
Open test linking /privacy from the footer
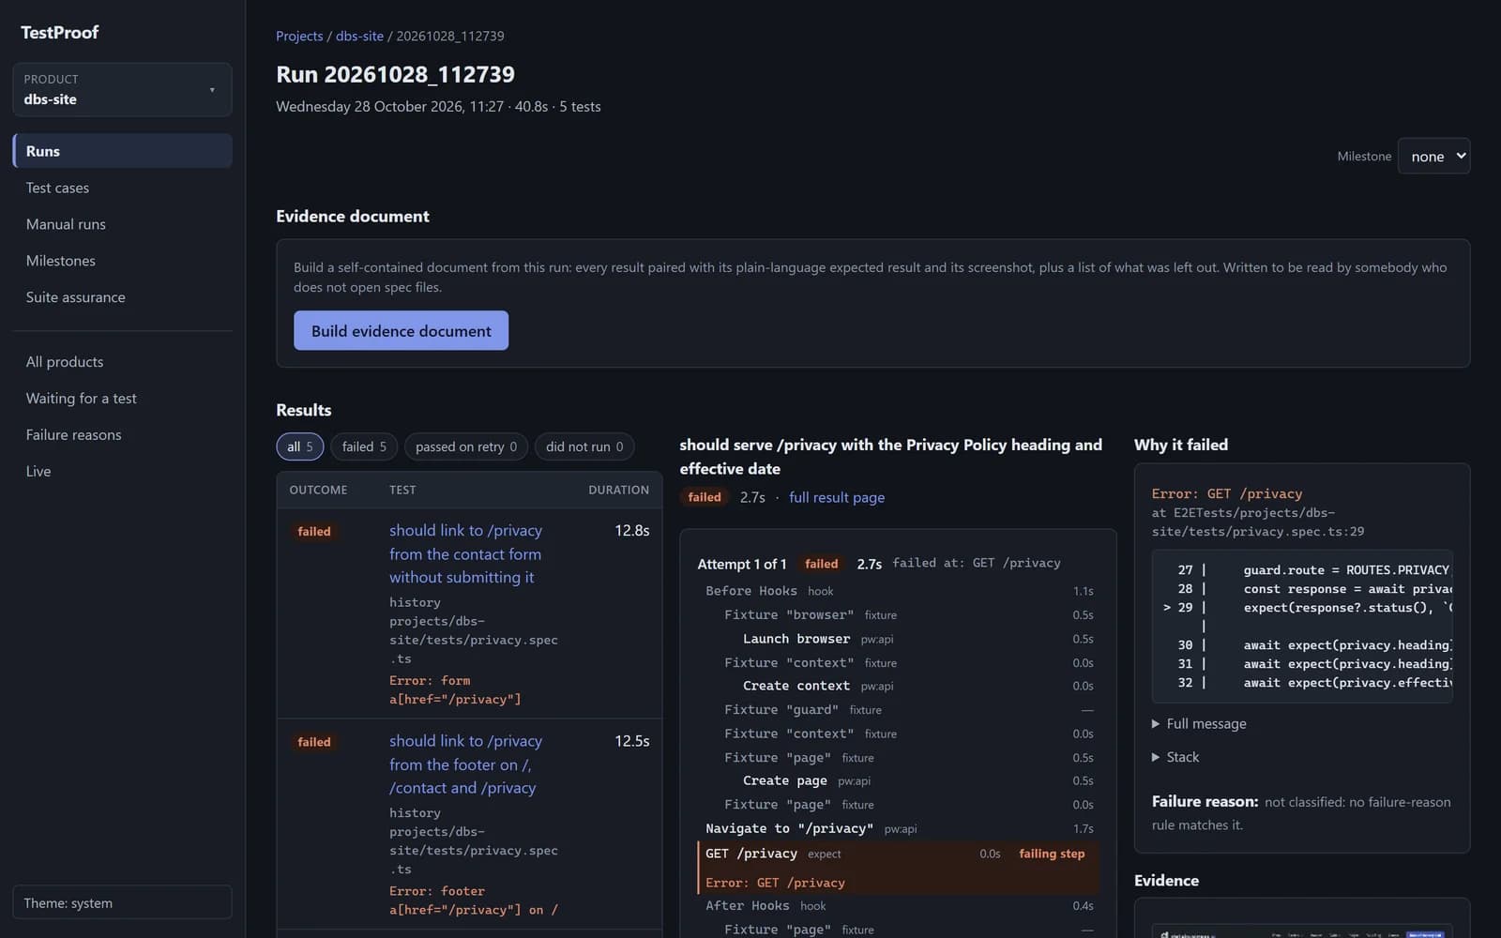point(466,764)
